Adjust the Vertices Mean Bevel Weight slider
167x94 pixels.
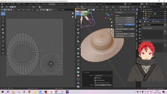click(x=125, y=29)
